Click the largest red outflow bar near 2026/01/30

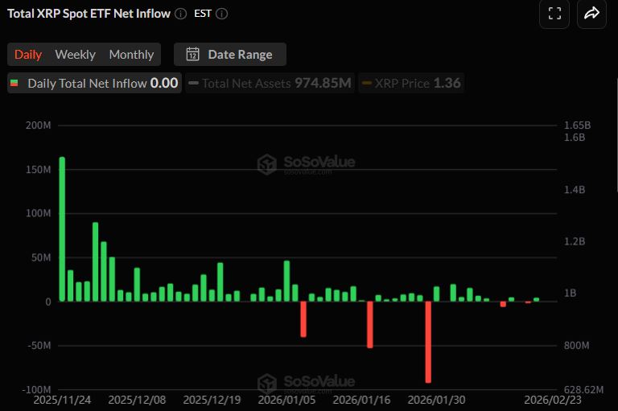point(428,342)
